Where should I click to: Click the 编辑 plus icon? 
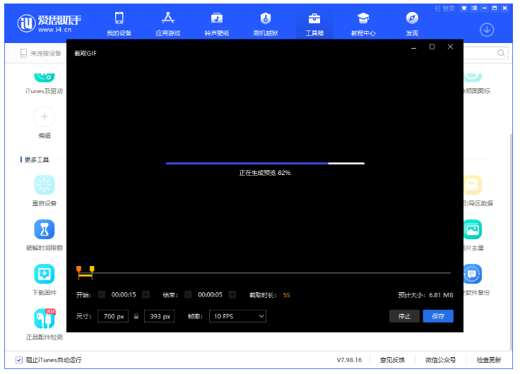click(x=44, y=116)
